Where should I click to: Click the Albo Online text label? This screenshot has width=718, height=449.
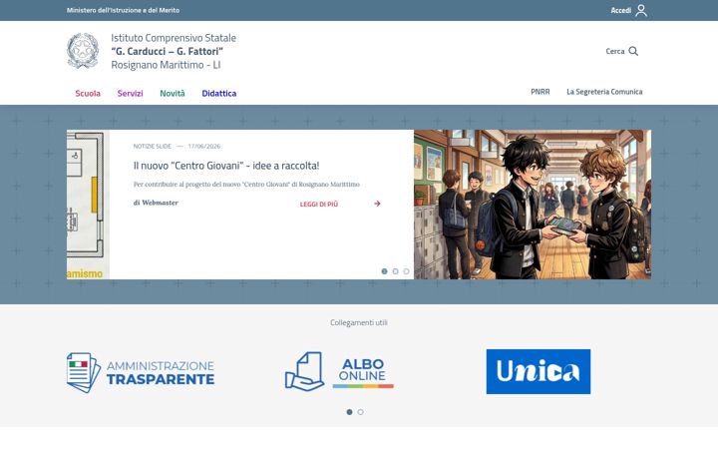click(363, 370)
